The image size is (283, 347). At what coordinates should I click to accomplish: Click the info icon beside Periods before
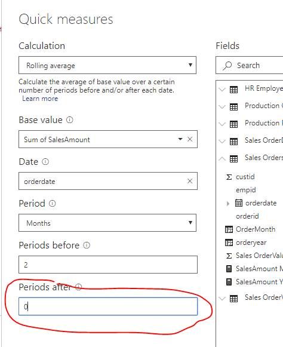click(87, 245)
